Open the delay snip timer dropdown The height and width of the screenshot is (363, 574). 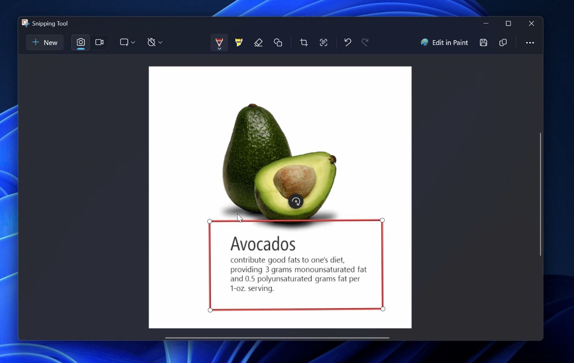coord(155,42)
